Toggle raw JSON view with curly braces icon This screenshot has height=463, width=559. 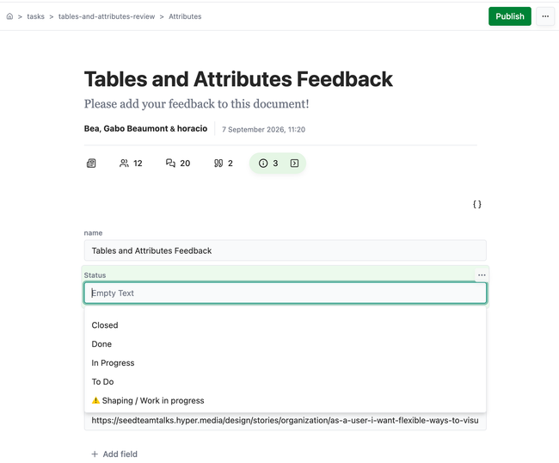pos(477,204)
